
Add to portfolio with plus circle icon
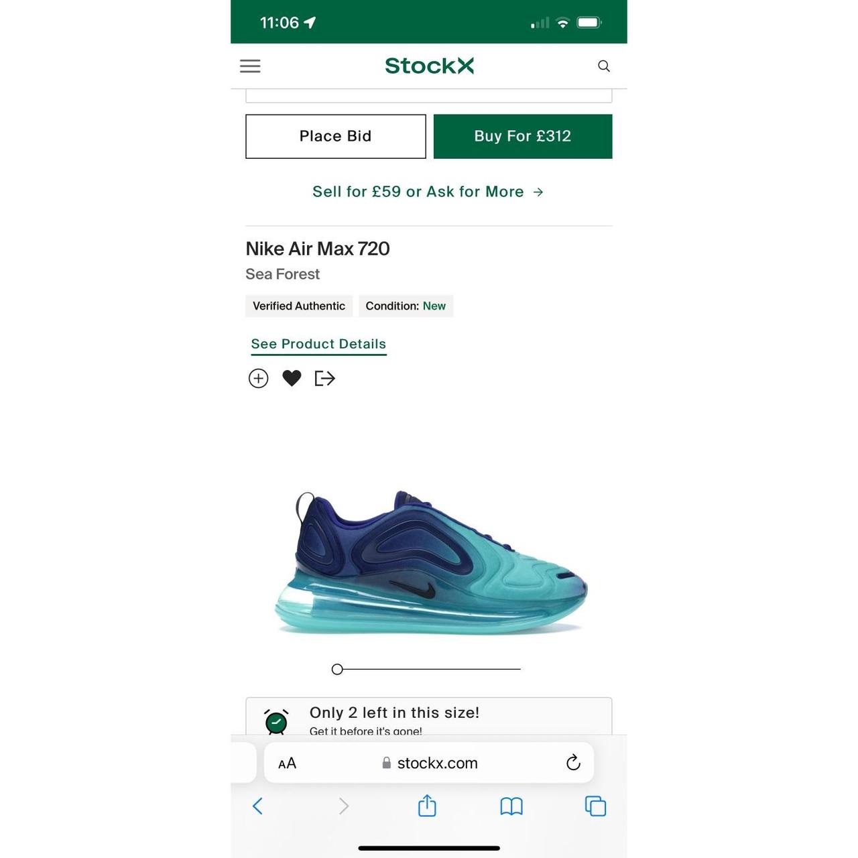click(x=258, y=379)
